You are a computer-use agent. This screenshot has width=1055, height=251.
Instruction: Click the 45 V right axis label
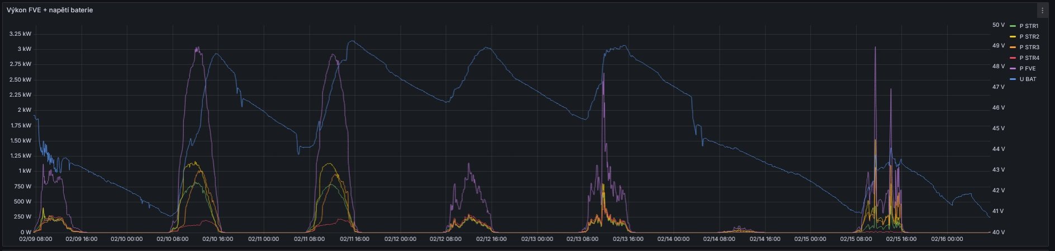998,129
